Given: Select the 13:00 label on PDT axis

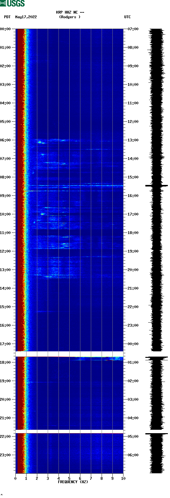Looking at the screenshot, I should point(6,270).
